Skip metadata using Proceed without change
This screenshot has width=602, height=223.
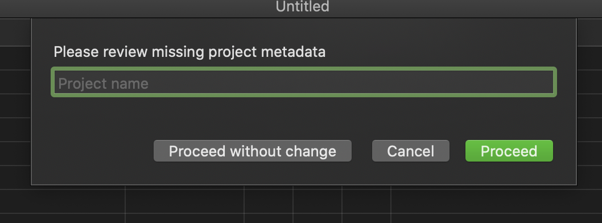pyautogui.click(x=253, y=151)
